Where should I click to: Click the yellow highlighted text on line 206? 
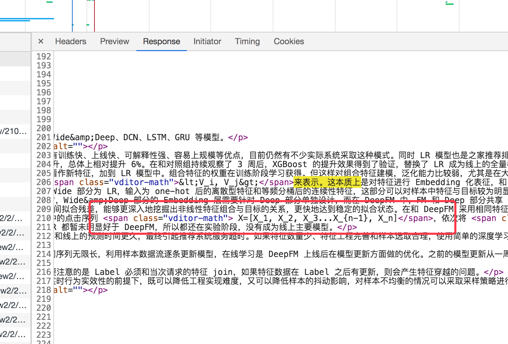(327, 182)
